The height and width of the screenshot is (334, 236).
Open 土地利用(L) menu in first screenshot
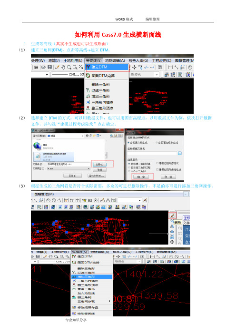pyautogui.click(x=73, y=60)
